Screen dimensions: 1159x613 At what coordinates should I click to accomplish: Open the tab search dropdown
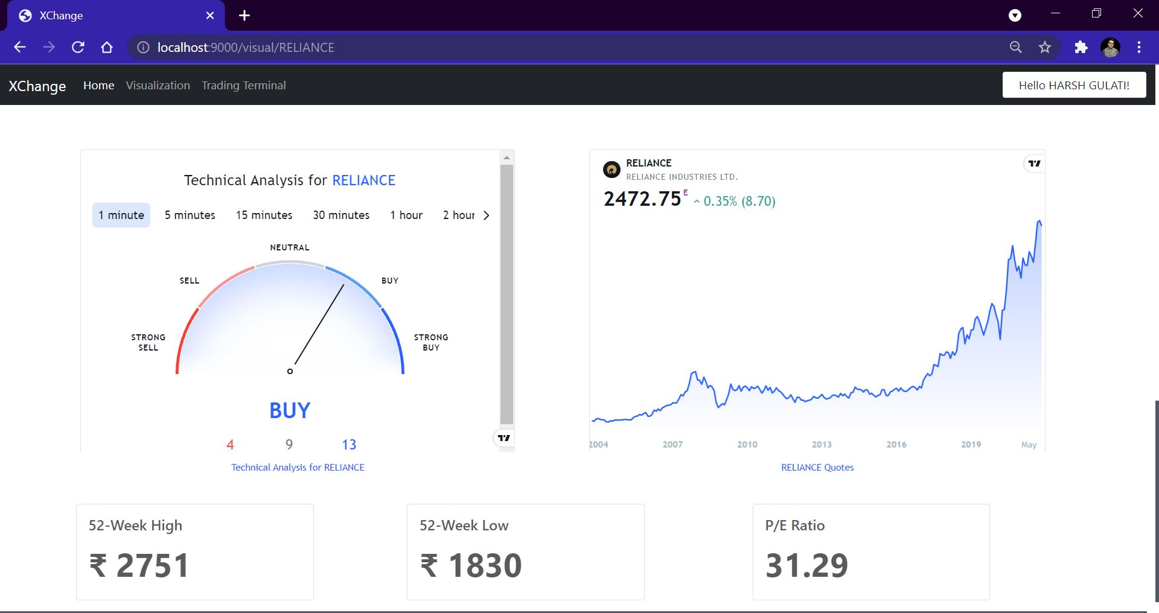pos(1015,16)
